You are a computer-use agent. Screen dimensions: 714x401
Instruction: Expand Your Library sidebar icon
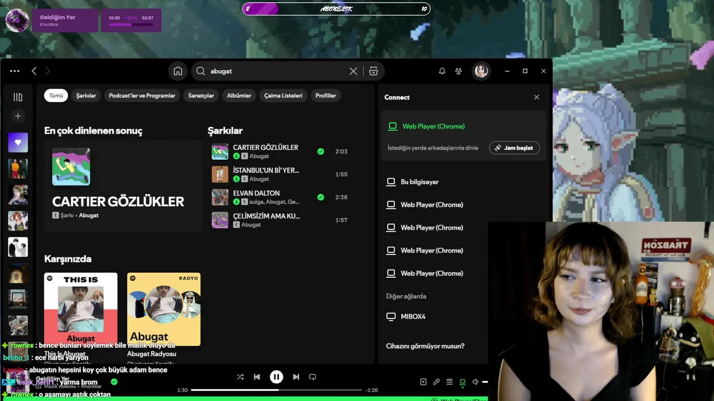click(18, 97)
